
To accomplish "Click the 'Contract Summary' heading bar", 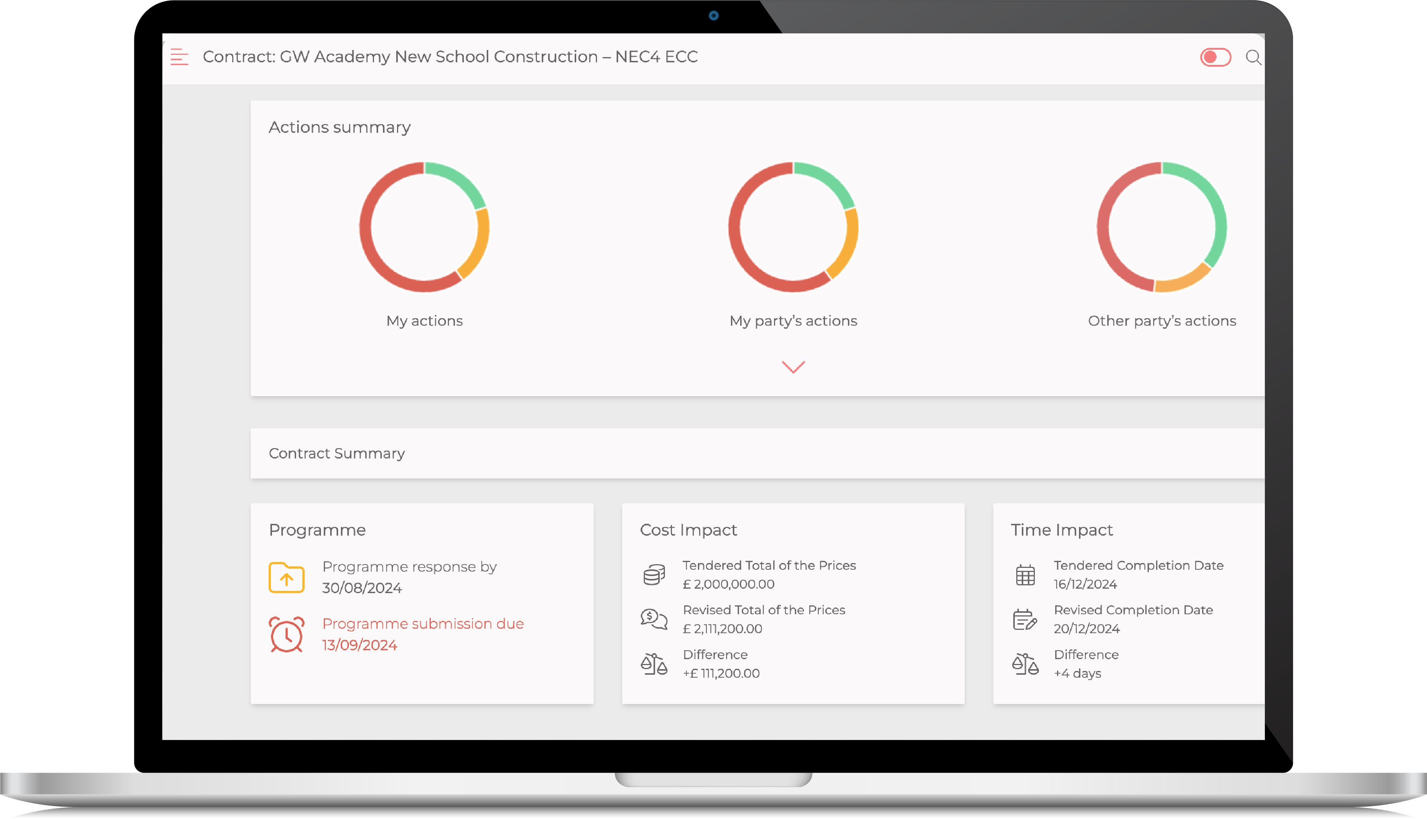I will [x=757, y=453].
